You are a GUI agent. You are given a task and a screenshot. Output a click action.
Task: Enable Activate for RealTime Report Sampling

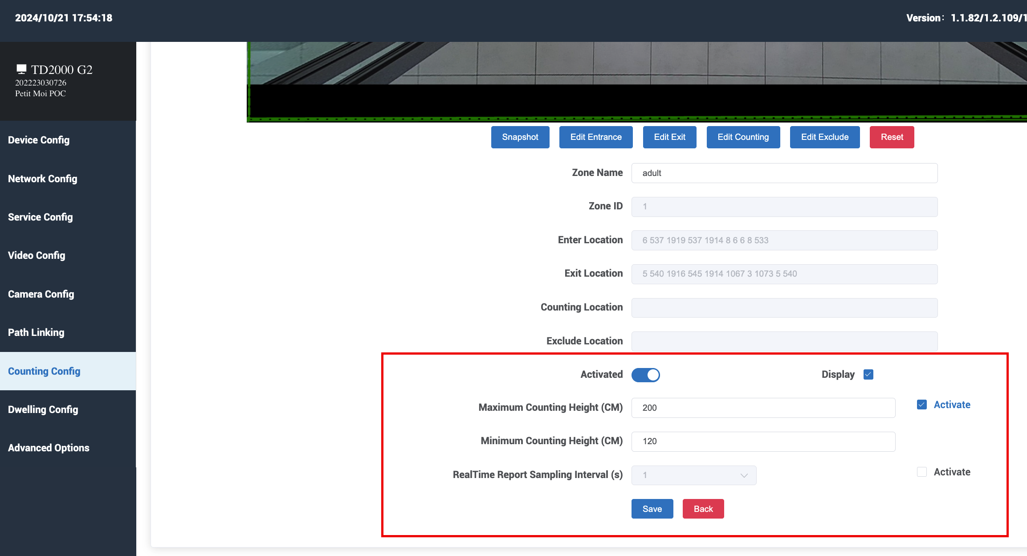coord(921,472)
